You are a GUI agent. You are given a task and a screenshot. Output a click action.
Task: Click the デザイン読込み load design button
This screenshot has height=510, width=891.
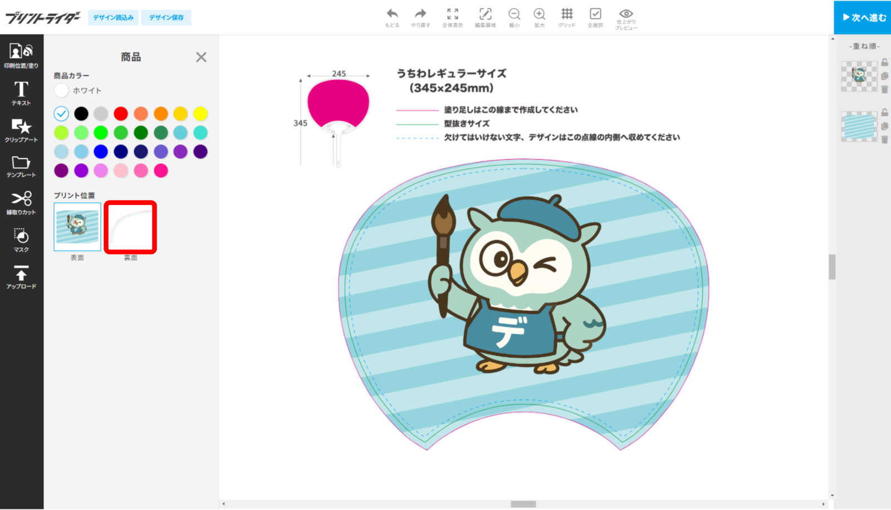(x=113, y=17)
